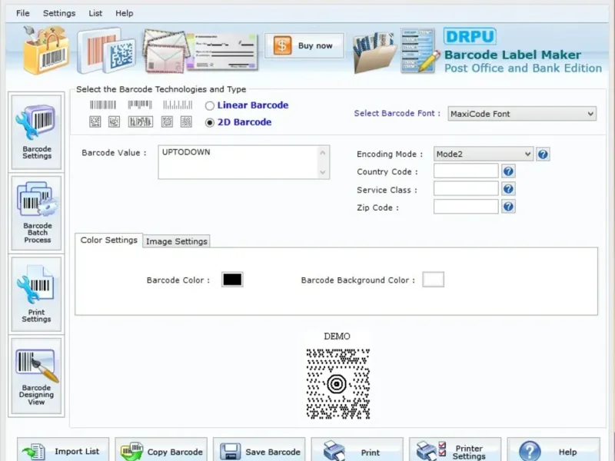The height and width of the screenshot is (461, 615).
Task: Click the Print button
Action: pyautogui.click(x=357, y=449)
